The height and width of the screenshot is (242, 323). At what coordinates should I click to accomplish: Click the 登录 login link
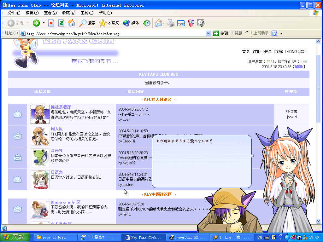pos(268,51)
